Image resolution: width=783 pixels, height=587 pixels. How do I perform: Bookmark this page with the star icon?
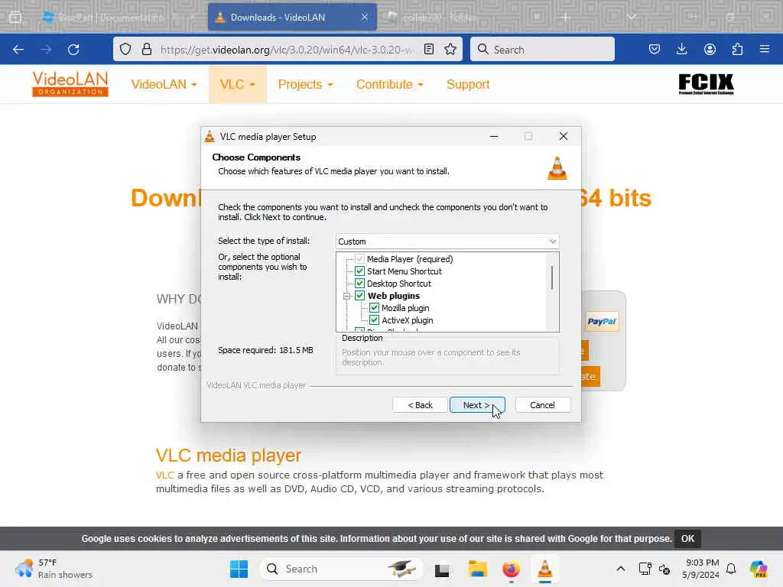[x=450, y=49]
